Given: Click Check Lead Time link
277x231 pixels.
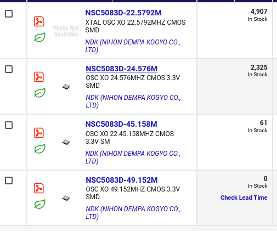Looking at the screenshot, I should (x=244, y=198).
